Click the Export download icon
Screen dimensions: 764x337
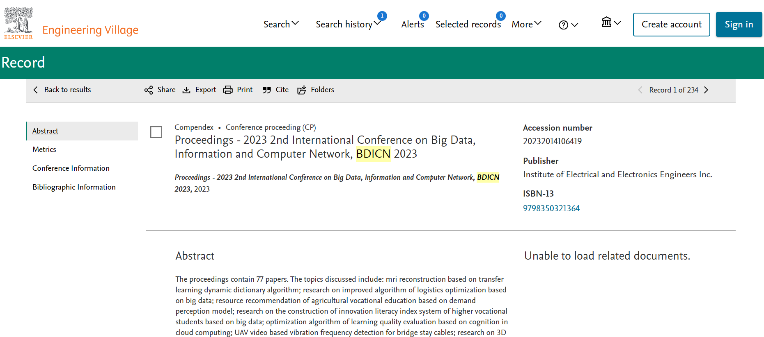[x=186, y=90]
